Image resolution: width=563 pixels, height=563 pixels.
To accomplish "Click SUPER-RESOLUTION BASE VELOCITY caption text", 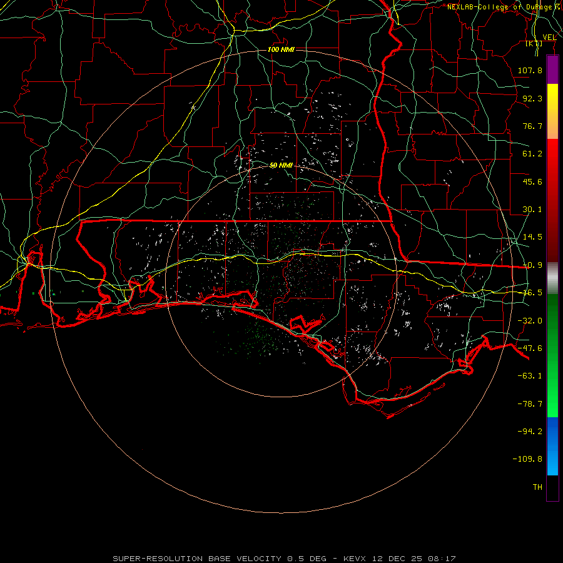I will pos(197,559).
